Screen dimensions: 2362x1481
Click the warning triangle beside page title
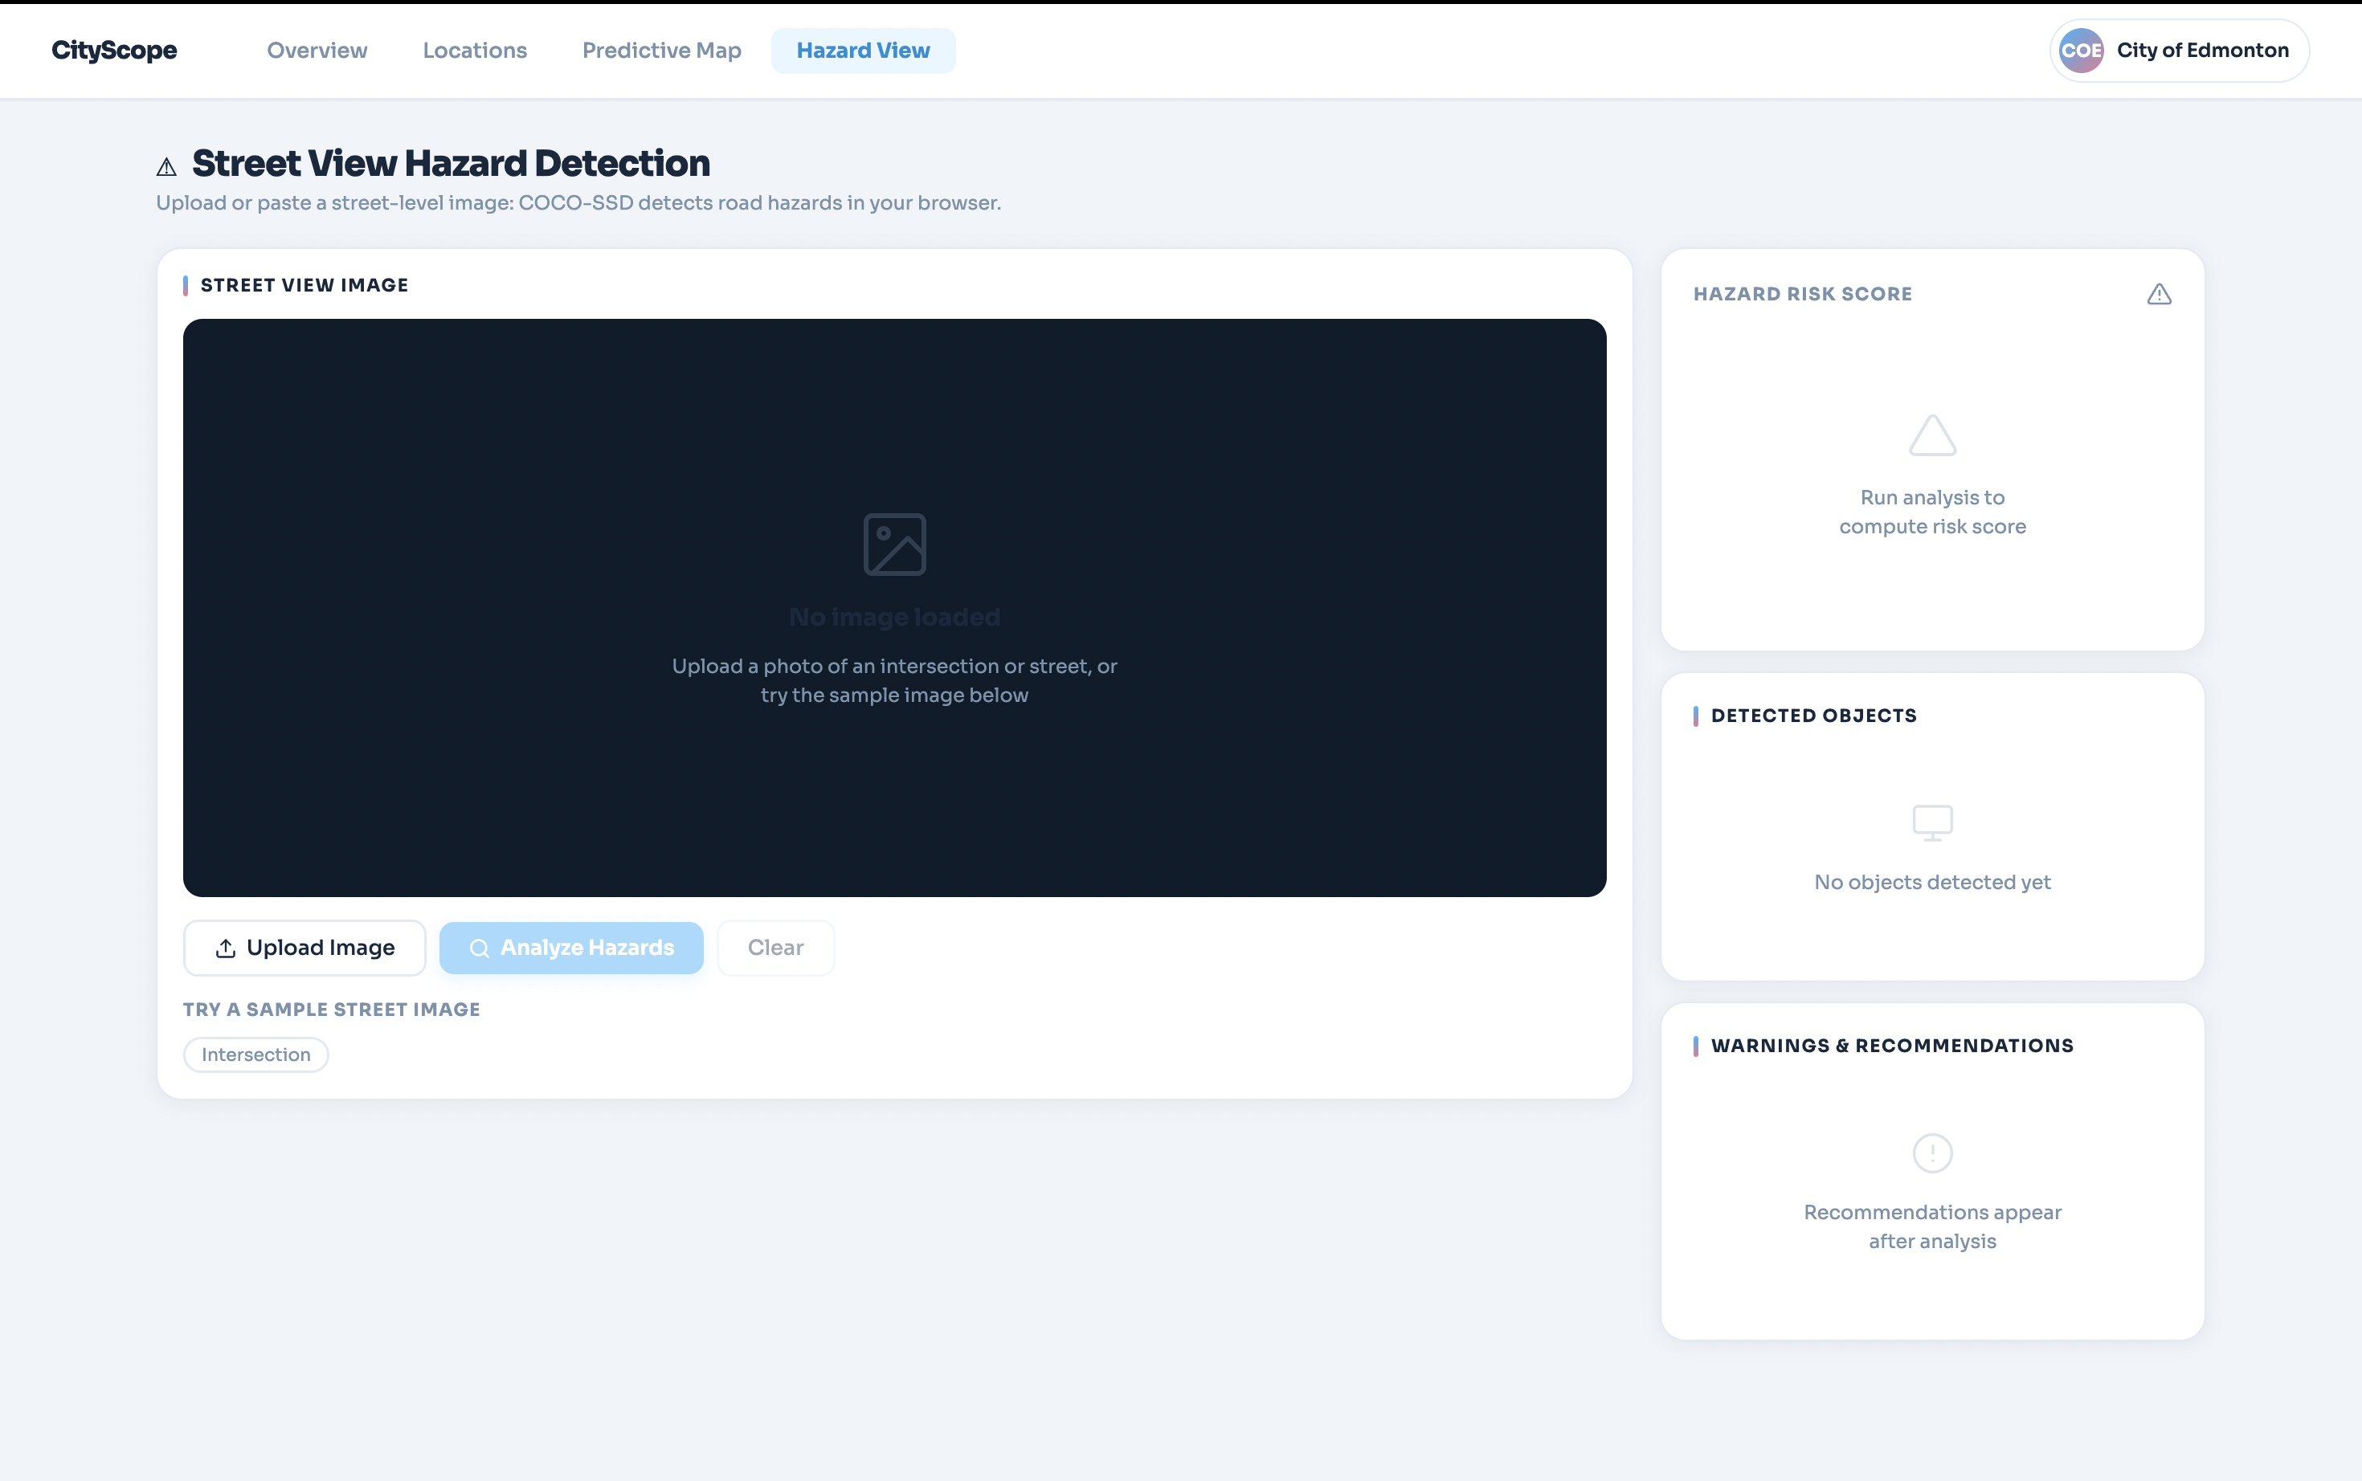[166, 168]
